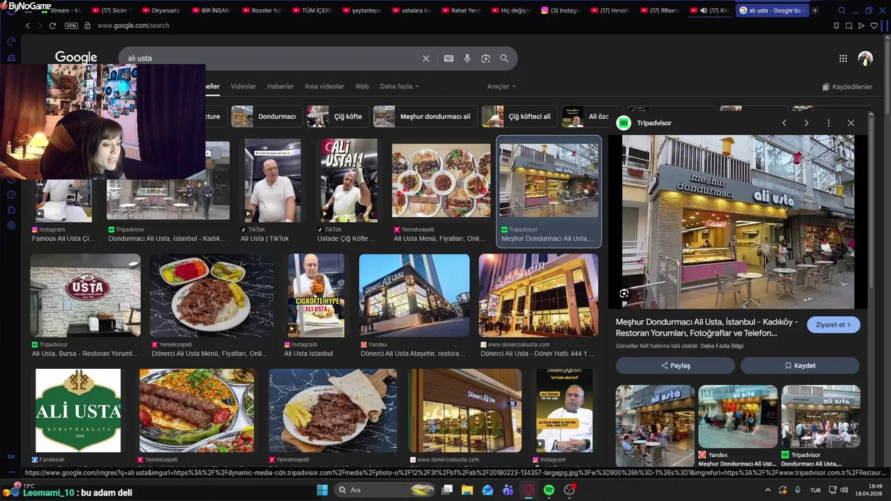Open a new browser tab

815,10
